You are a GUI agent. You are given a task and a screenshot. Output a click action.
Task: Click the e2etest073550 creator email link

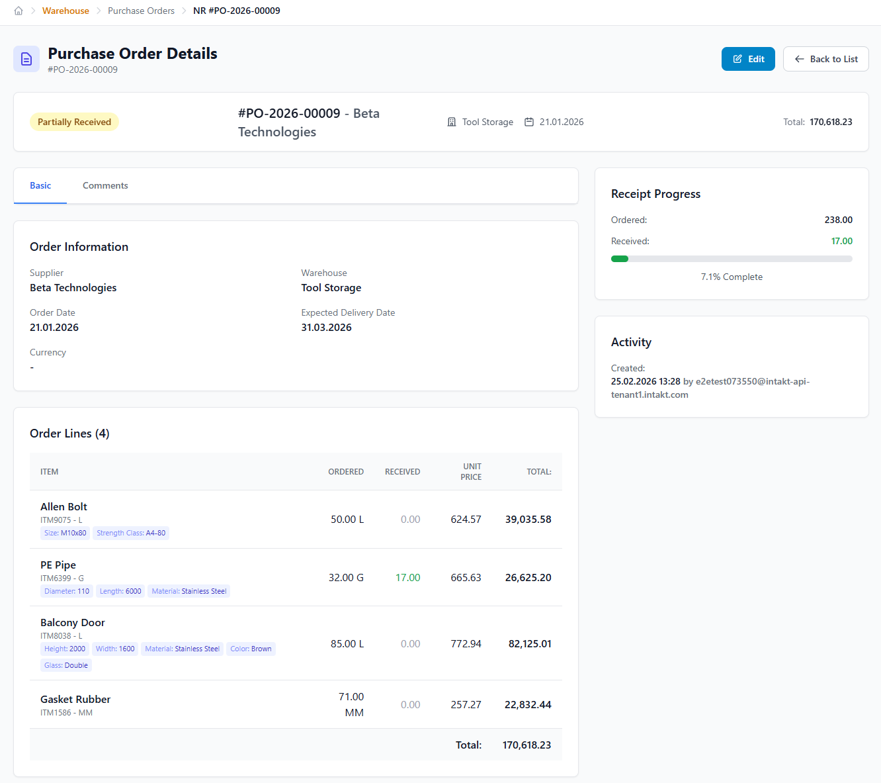tap(752, 381)
